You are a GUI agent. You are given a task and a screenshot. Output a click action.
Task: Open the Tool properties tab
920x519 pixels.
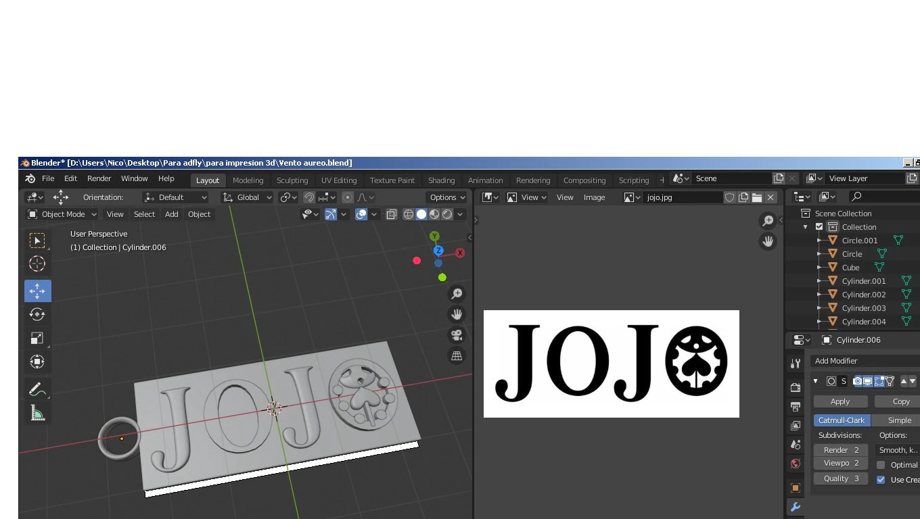(796, 364)
